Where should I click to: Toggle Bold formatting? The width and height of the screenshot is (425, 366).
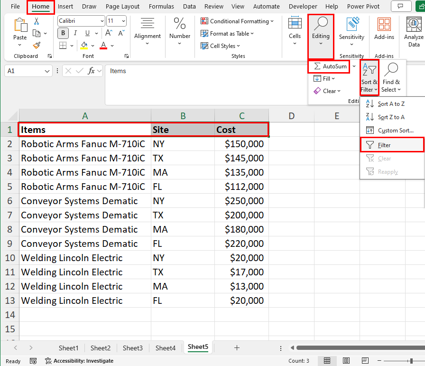63,33
